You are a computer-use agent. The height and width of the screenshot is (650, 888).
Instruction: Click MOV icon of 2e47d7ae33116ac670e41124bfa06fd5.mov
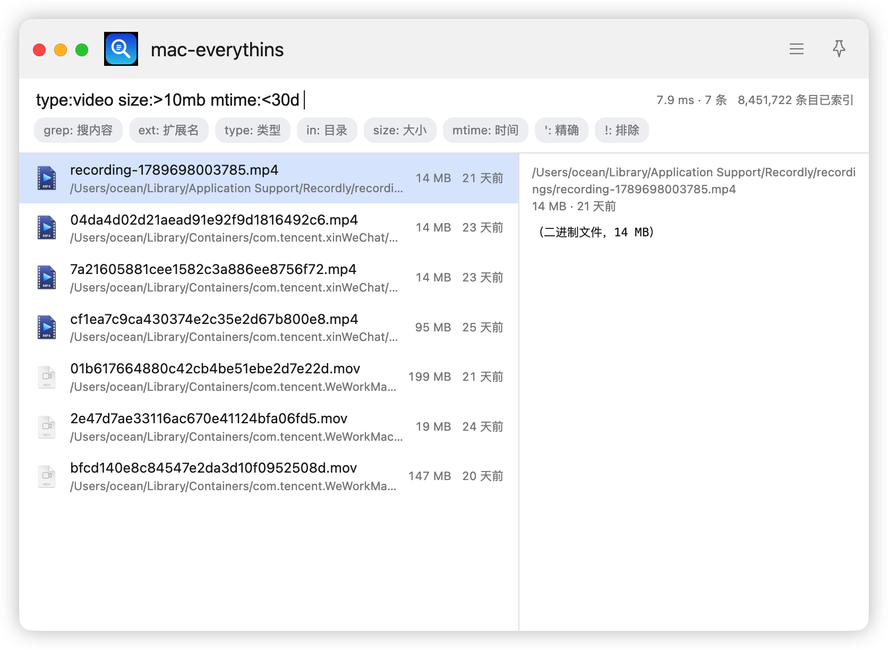pos(47,427)
